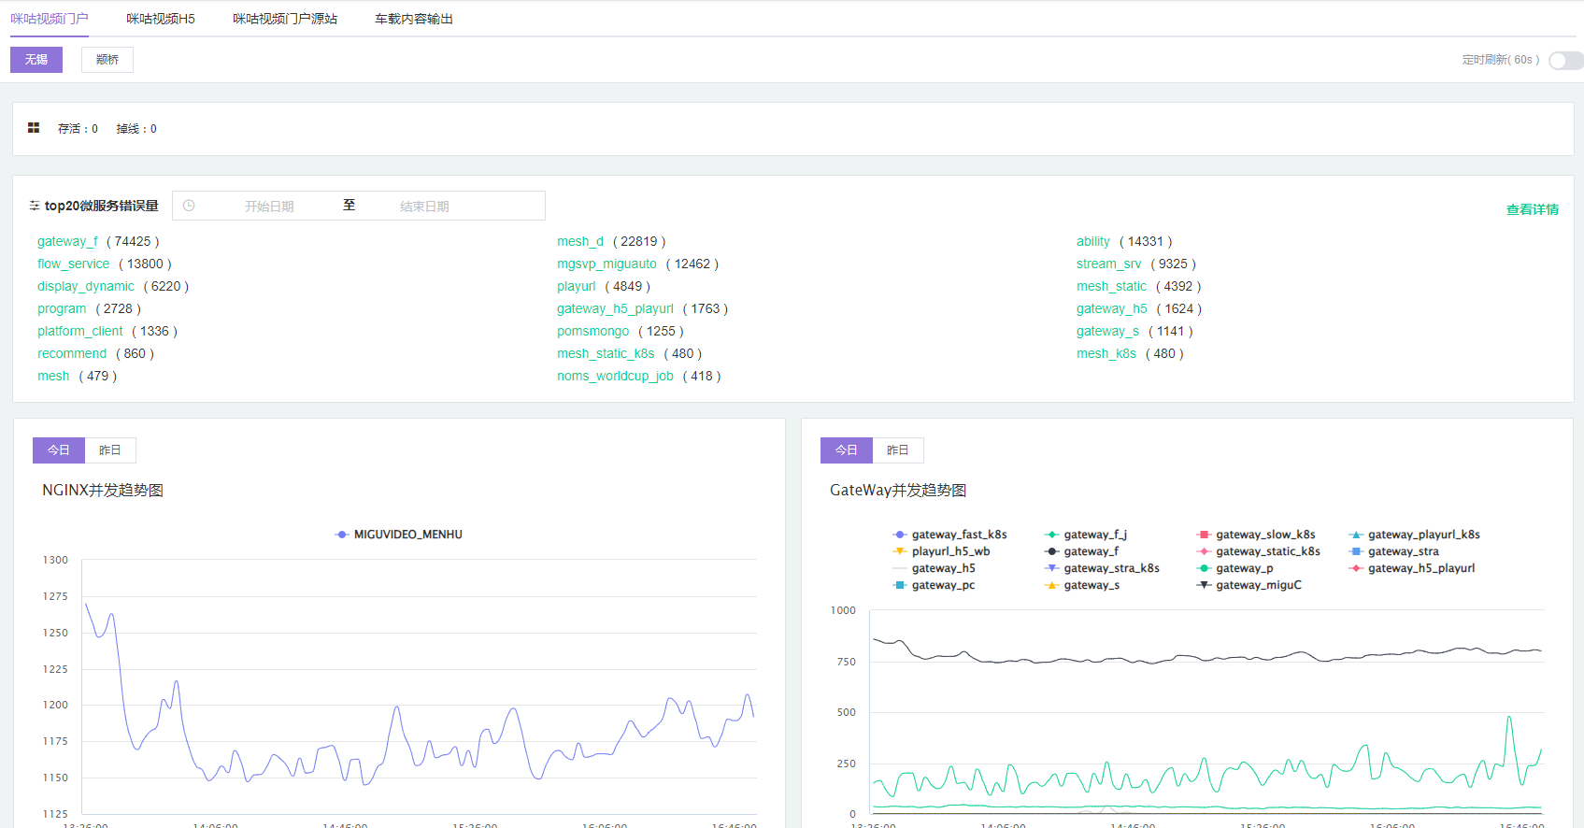The height and width of the screenshot is (828, 1584).
Task: Open playurl error service link
Action: pyautogui.click(x=576, y=286)
